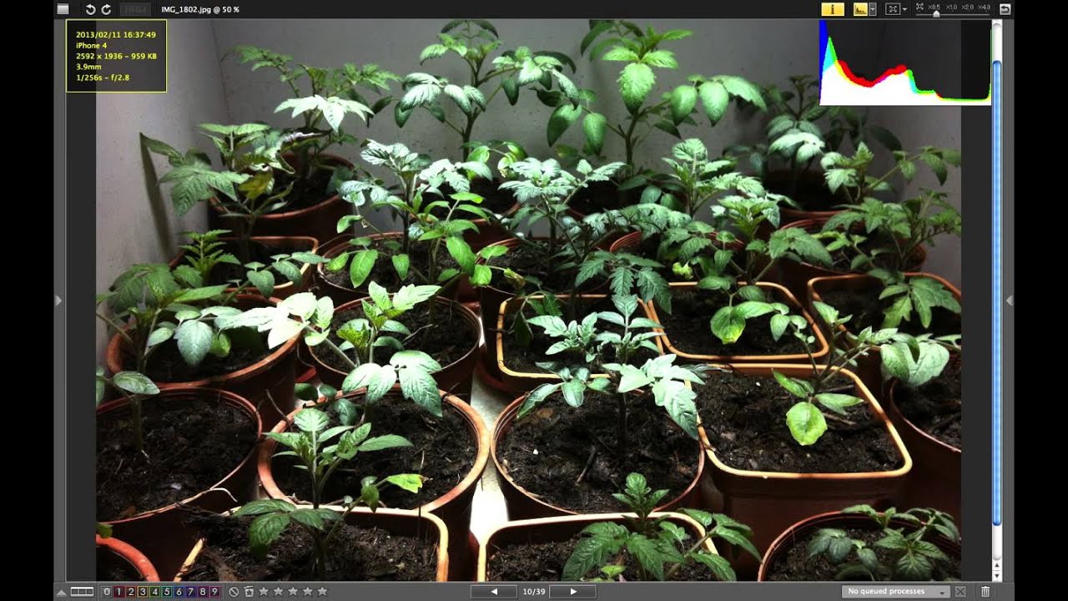Go to next image
Viewport: 1068px width, 601px height.
[x=572, y=592]
